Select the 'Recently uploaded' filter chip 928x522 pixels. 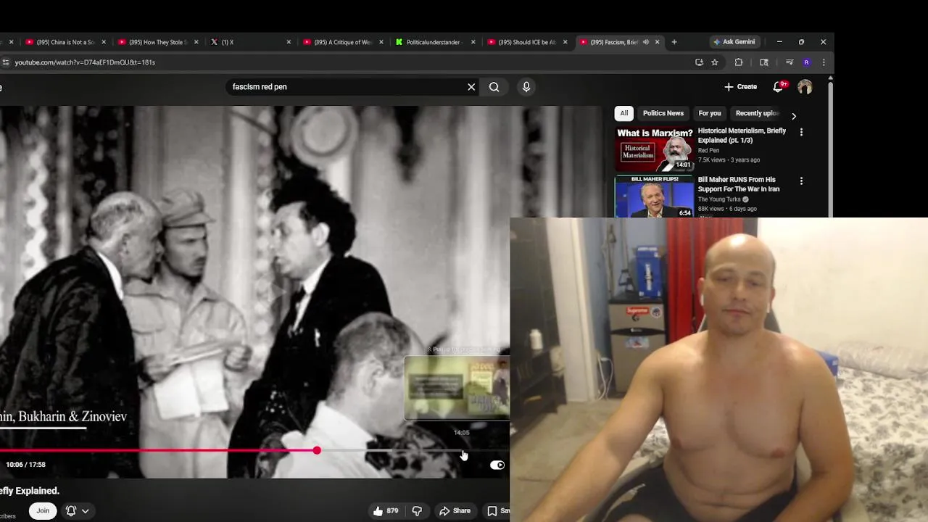(756, 113)
